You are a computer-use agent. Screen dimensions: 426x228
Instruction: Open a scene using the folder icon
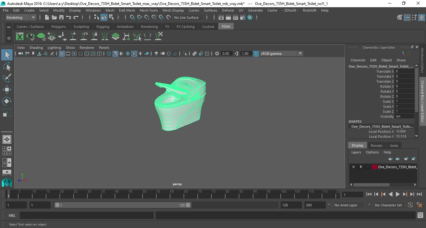(x=54, y=18)
